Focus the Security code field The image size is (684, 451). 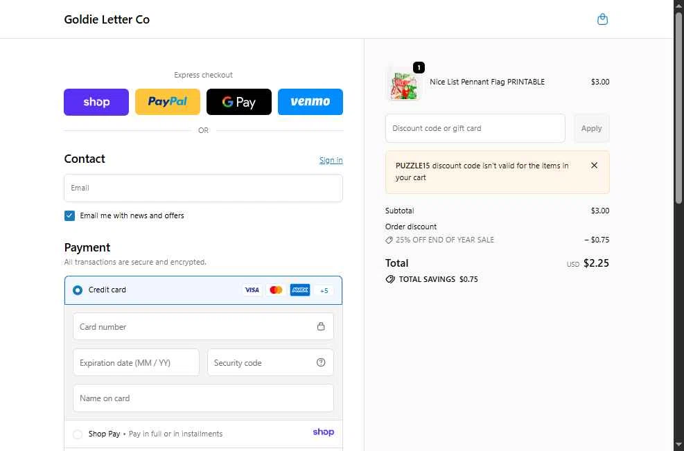(x=270, y=362)
